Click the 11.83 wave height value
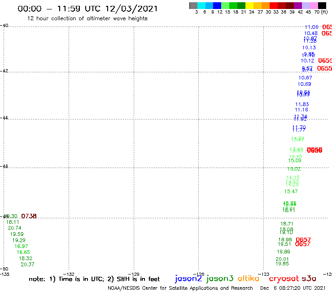Viewport: 332px width, 292px height. coord(302,104)
